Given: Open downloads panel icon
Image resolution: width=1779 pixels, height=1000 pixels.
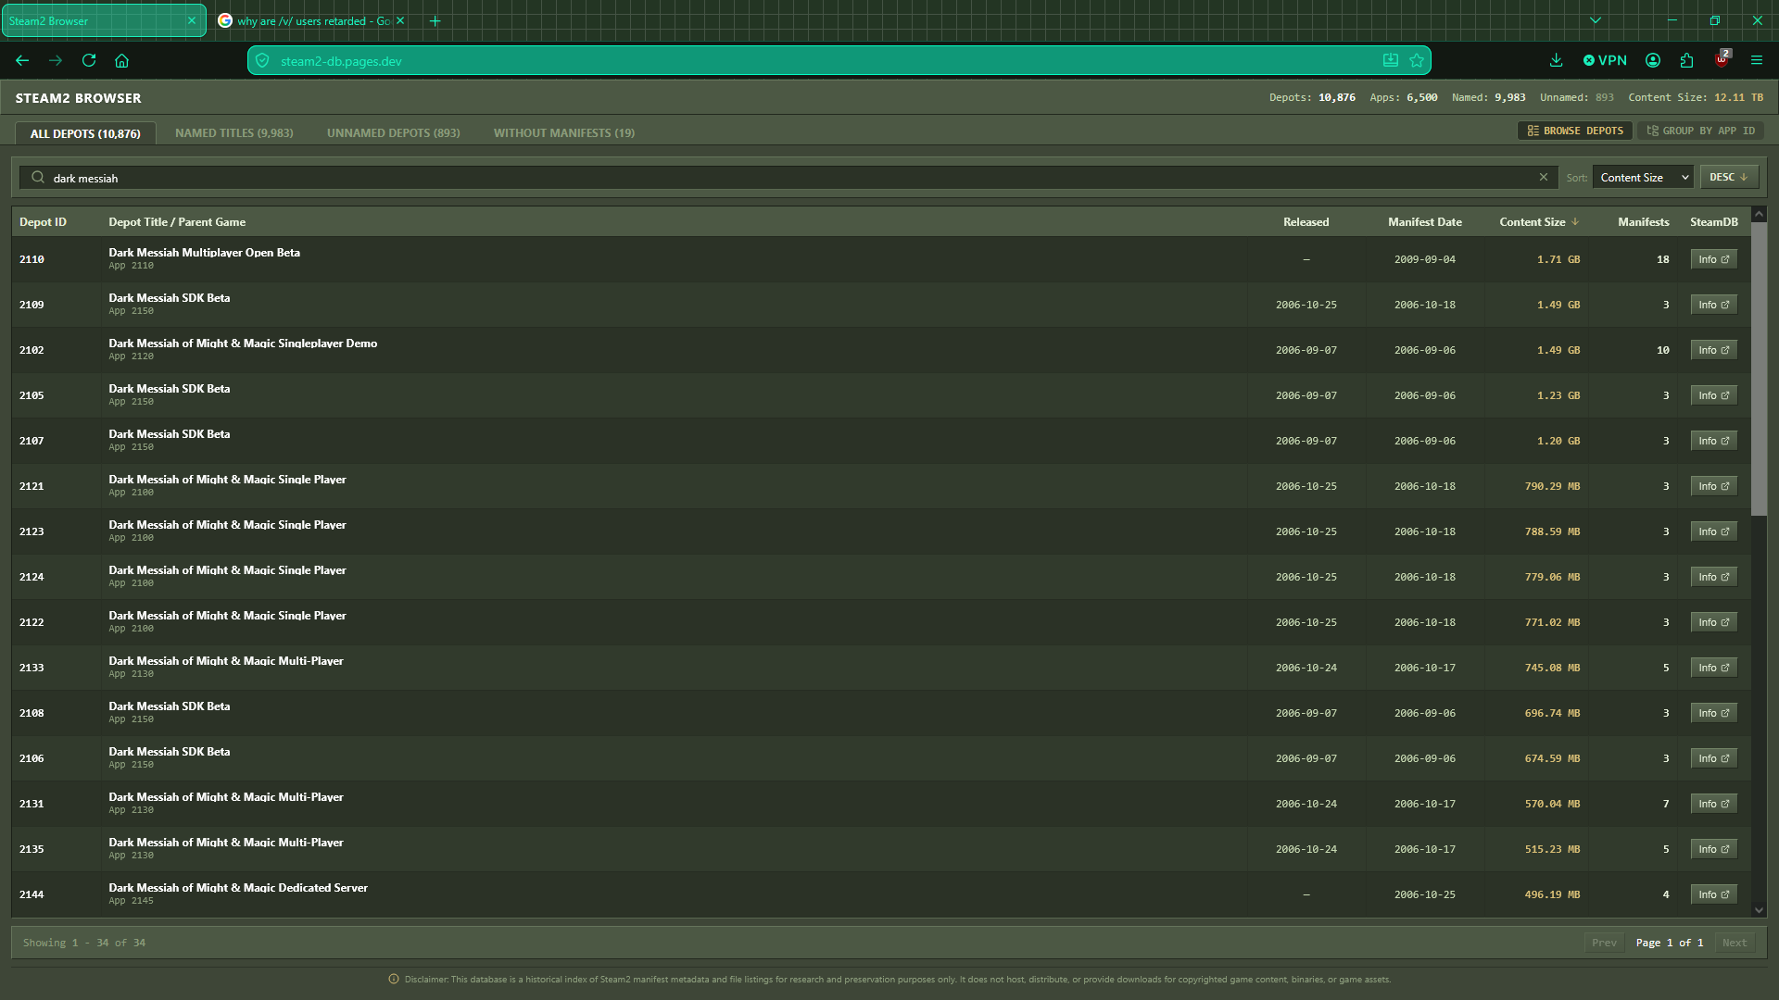Looking at the screenshot, I should 1556,61.
